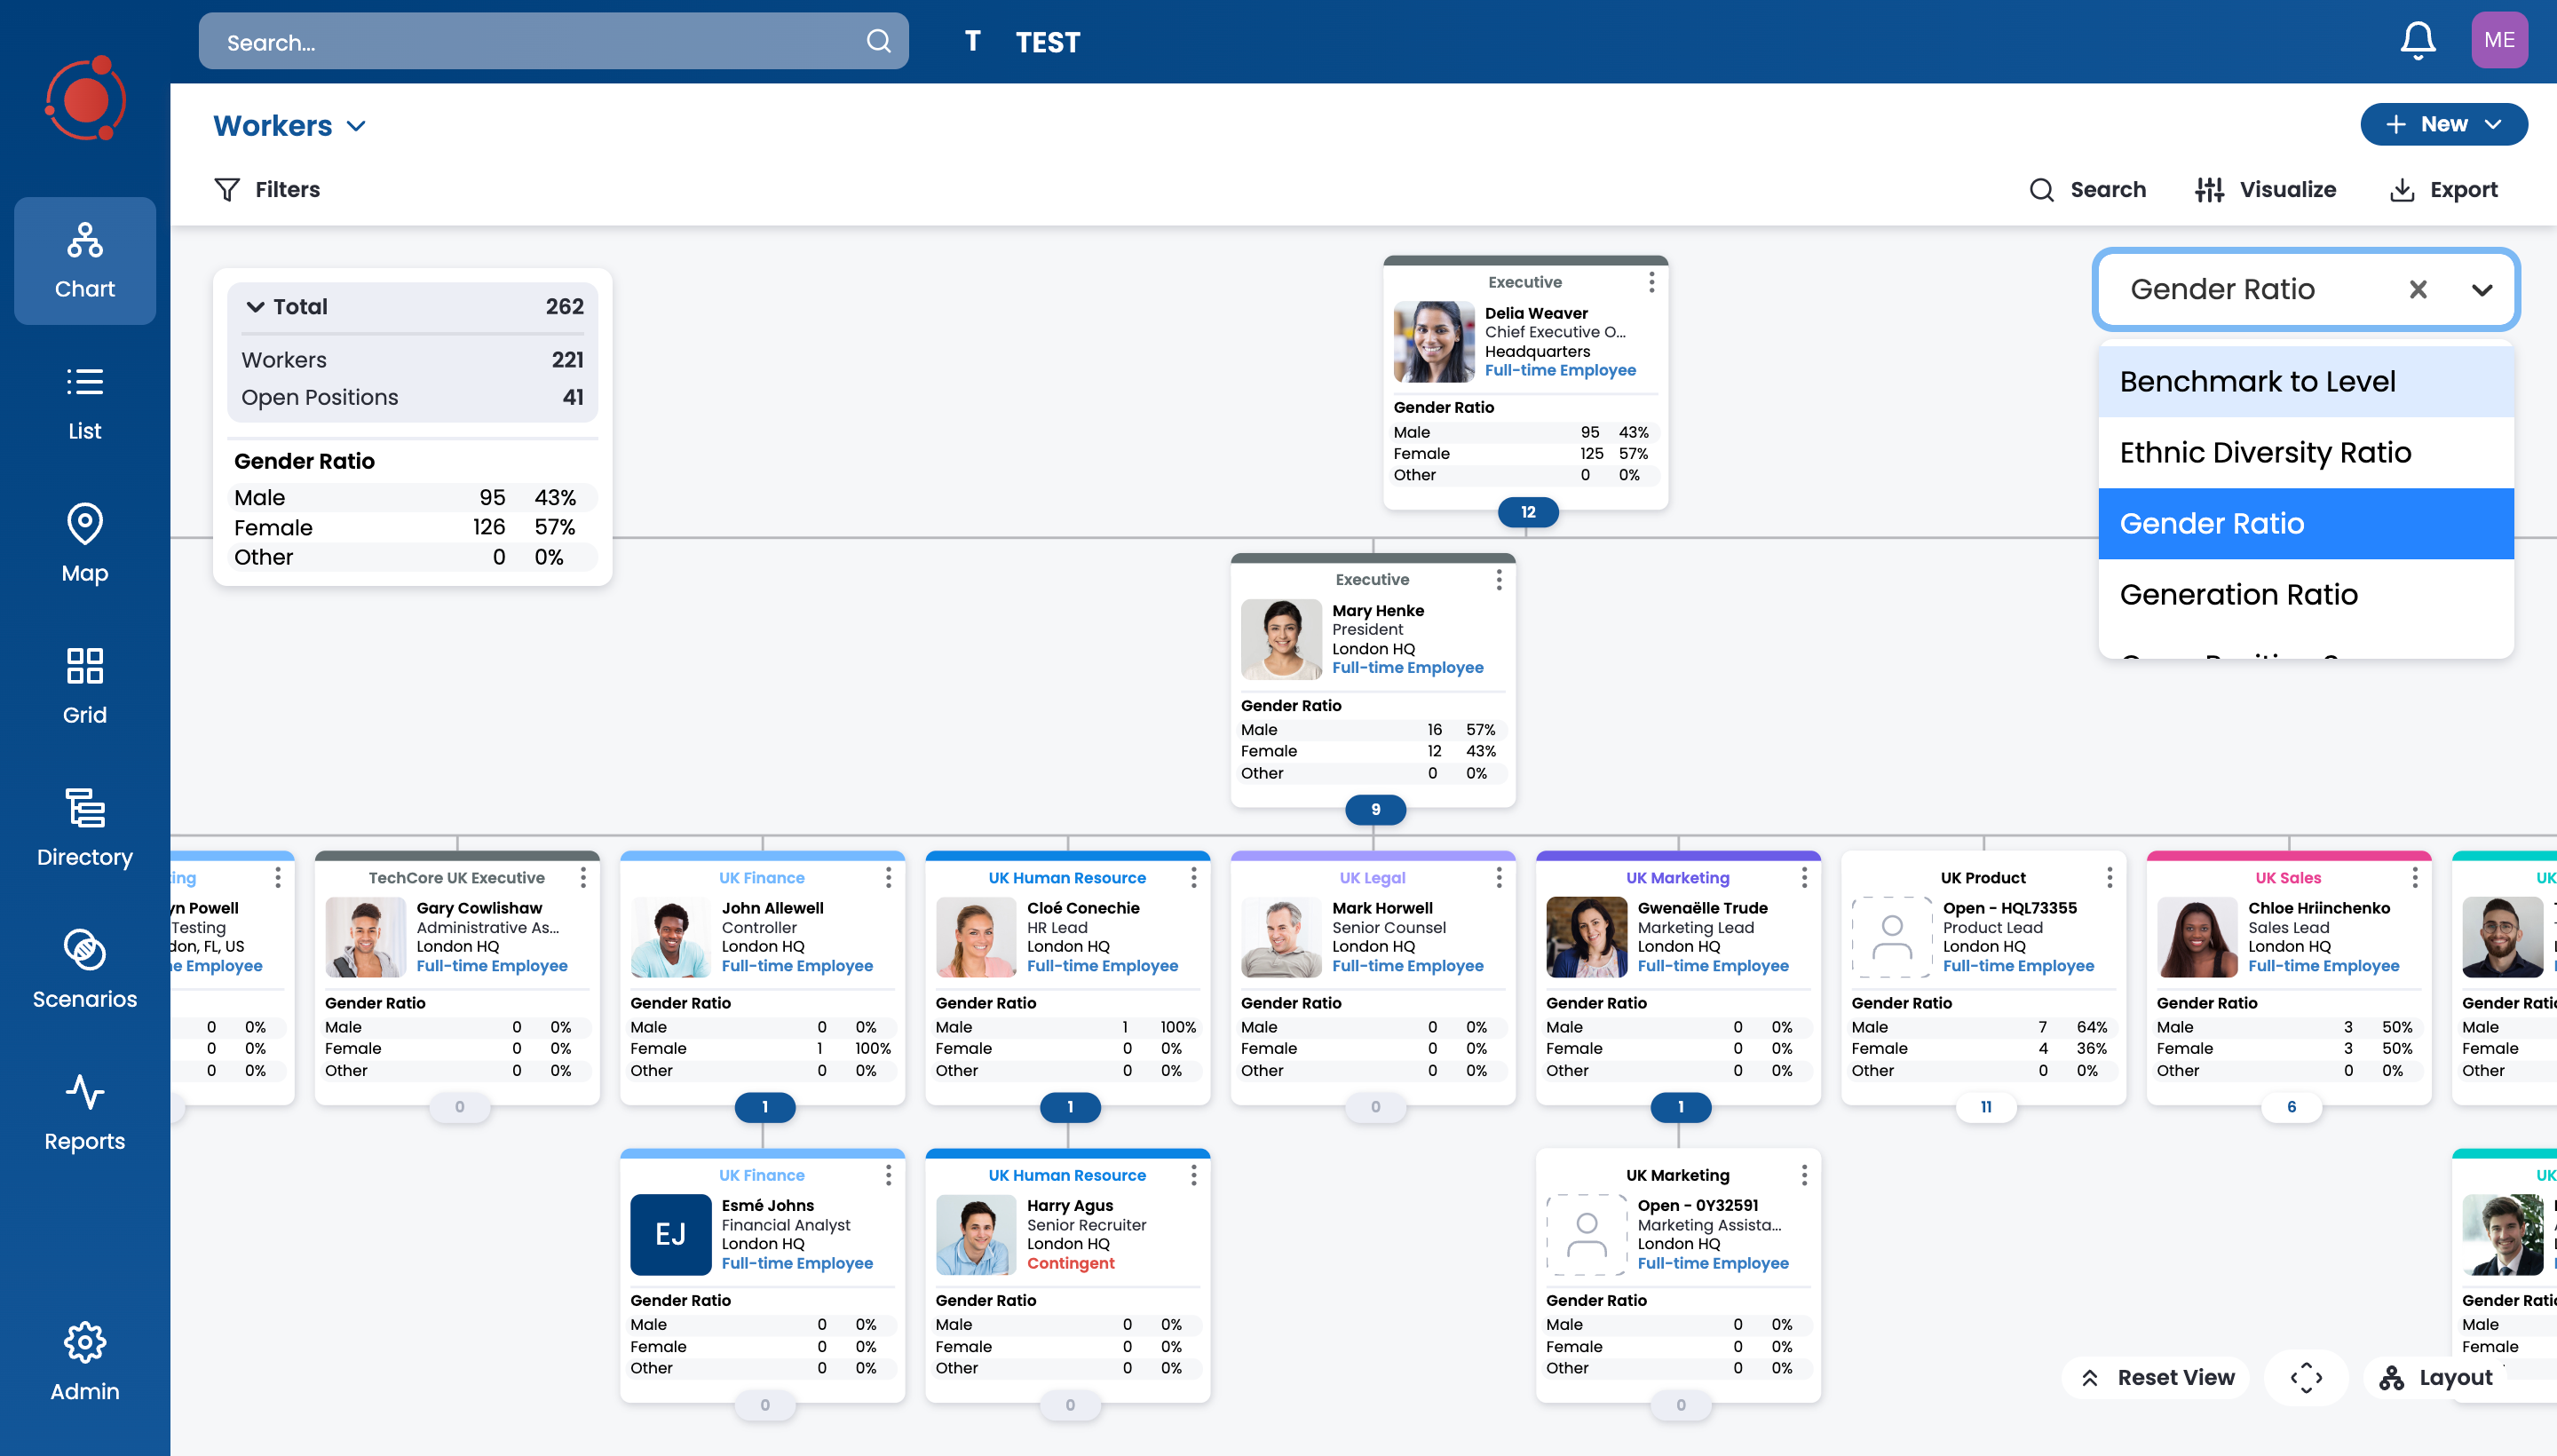
Task: Click the EJ initials avatar of Esmé Johns
Action: click(670, 1234)
